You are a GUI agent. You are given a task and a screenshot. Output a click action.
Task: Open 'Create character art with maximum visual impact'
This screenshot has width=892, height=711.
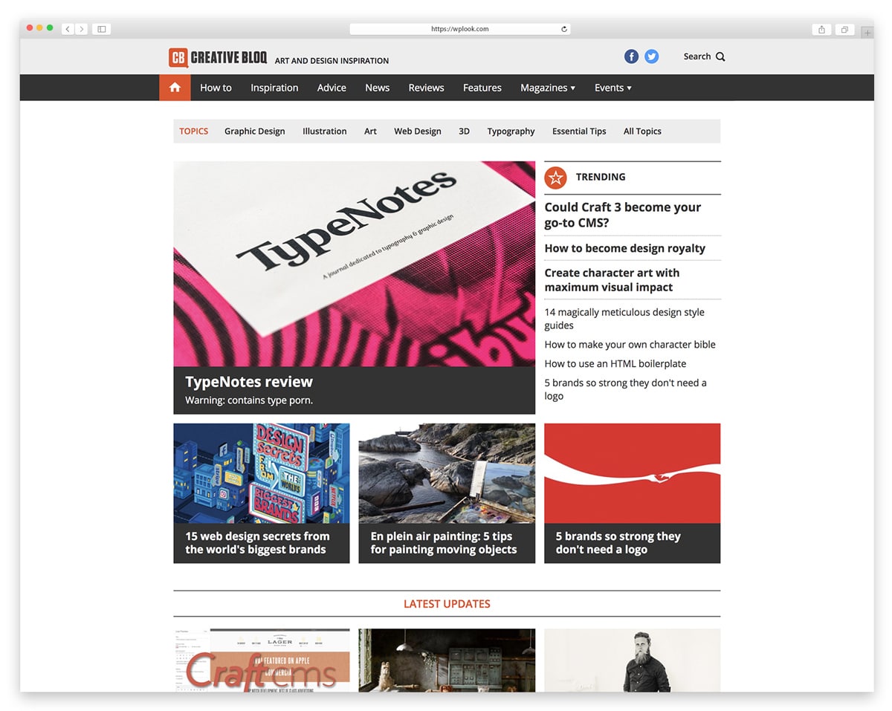click(x=612, y=280)
